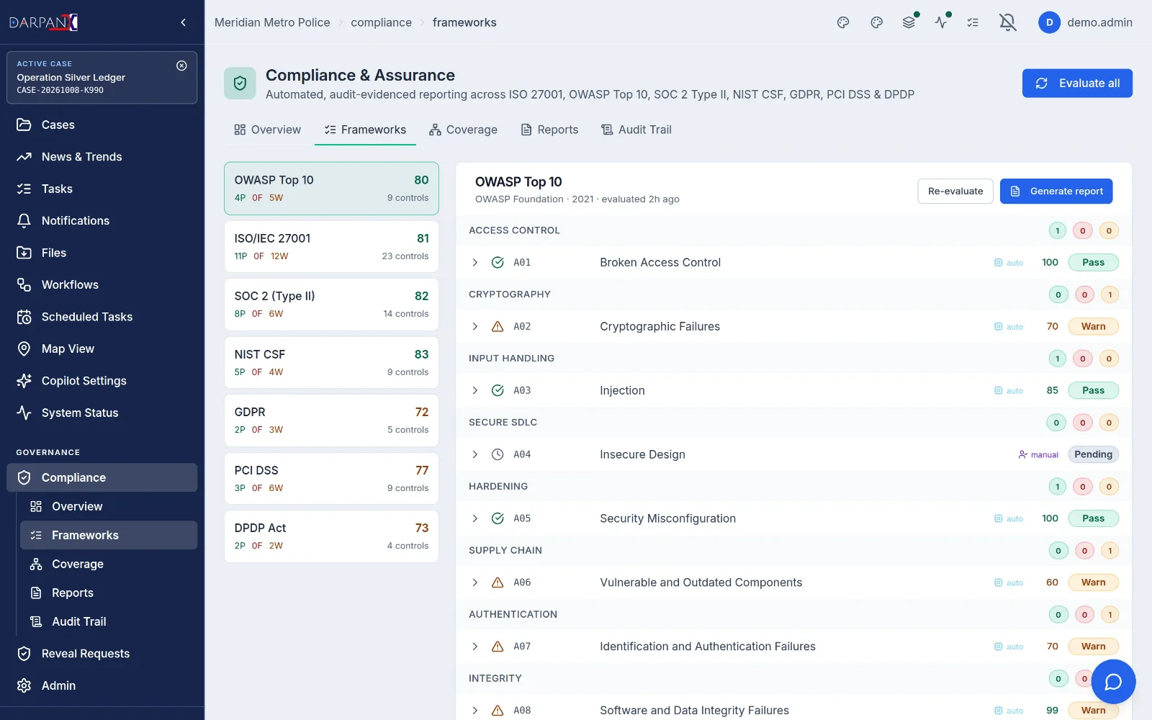Image resolution: width=1152 pixels, height=720 pixels.
Task: Open Reveal Requests in the sidebar
Action: tap(102, 654)
